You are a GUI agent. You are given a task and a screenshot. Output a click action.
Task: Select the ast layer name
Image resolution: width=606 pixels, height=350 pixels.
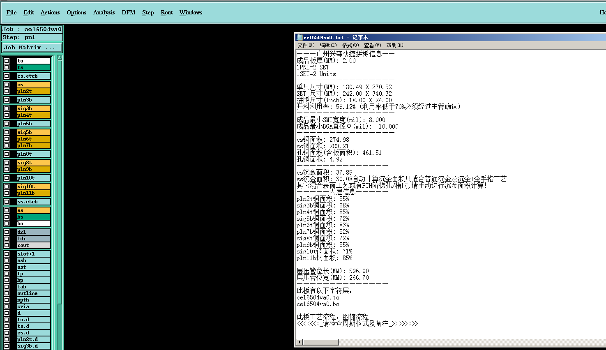click(33, 267)
